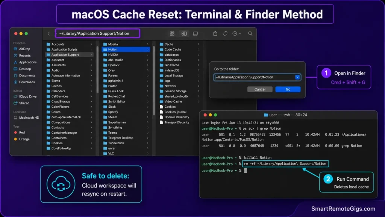Open Applications in the sidebar
The height and width of the screenshot is (217, 385).
(25, 62)
